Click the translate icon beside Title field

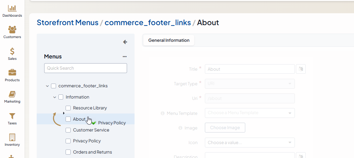pos(301,69)
